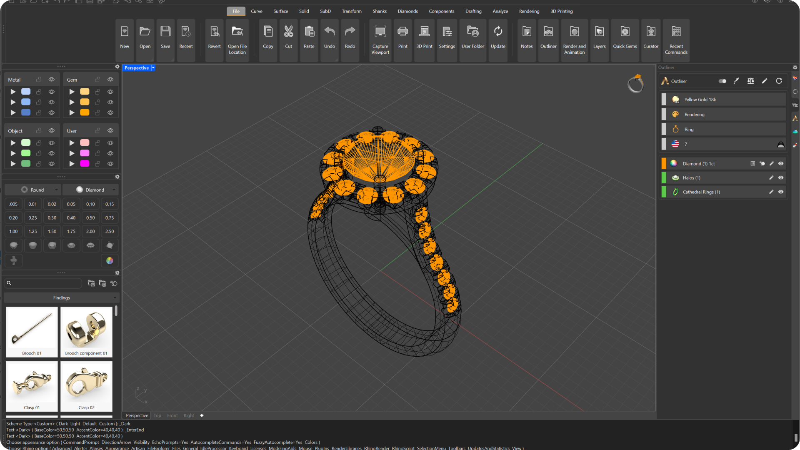The width and height of the screenshot is (800, 450).
Task: Choose the 0.50 carat size button
Action: click(90, 218)
